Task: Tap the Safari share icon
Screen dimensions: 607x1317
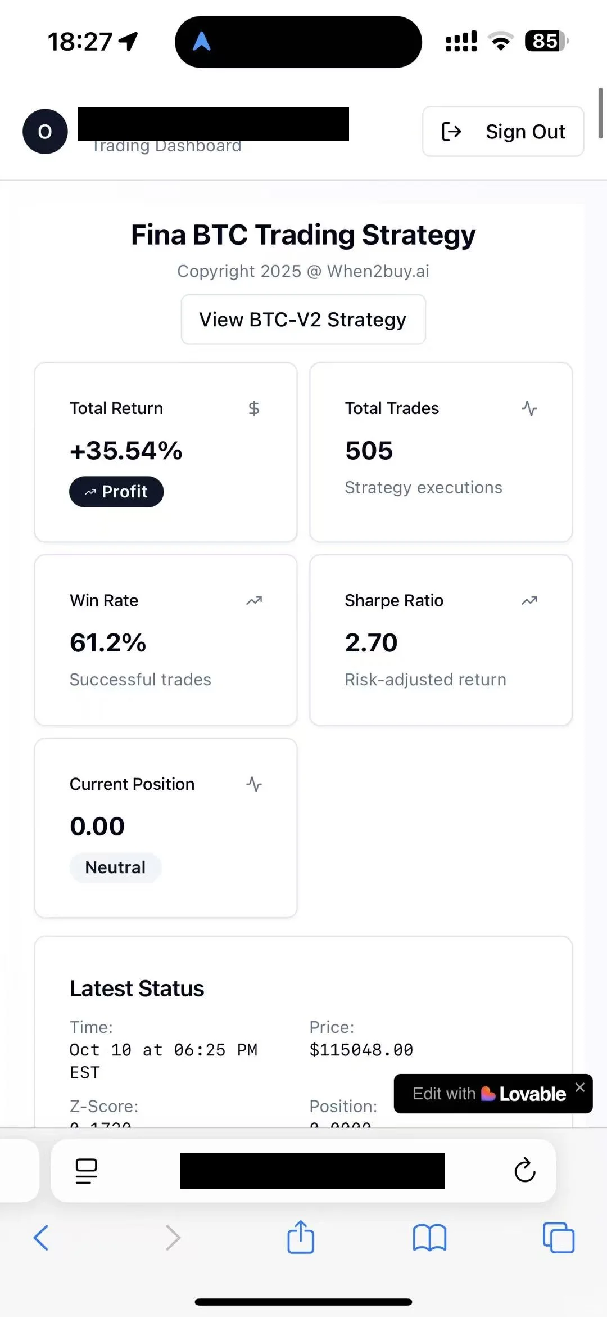Action: [x=301, y=1237]
